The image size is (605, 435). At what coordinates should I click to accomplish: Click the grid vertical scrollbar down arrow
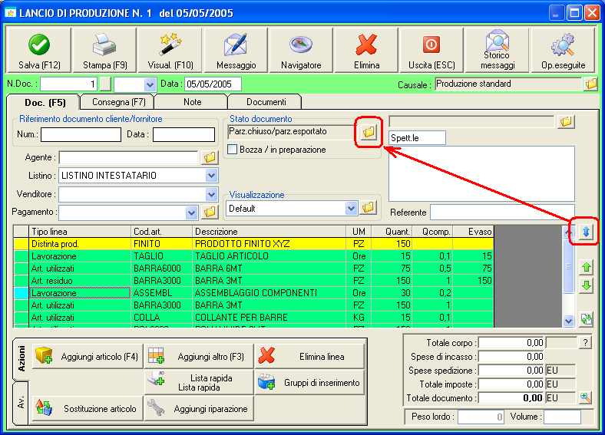(568, 321)
